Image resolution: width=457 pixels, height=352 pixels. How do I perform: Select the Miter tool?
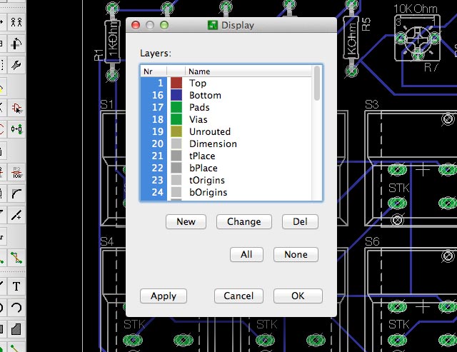16,193
